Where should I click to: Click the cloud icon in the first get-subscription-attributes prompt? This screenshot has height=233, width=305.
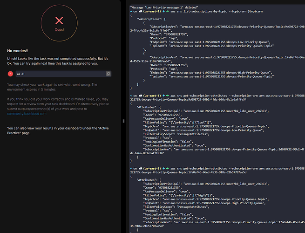click(144, 96)
